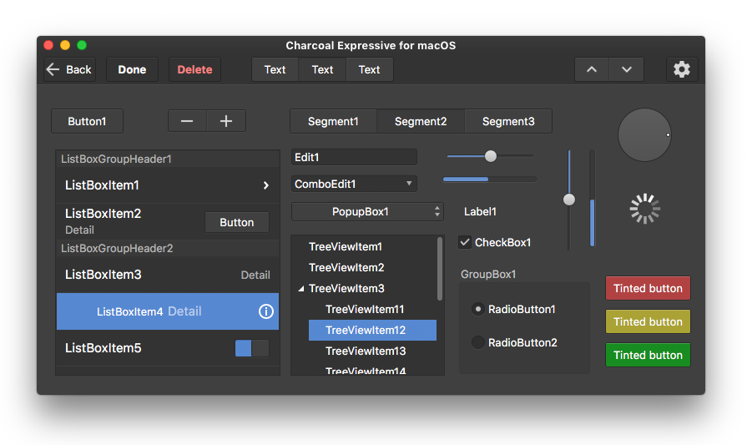
Task: Click the info icon on ListBoxItem4
Action: pos(266,311)
